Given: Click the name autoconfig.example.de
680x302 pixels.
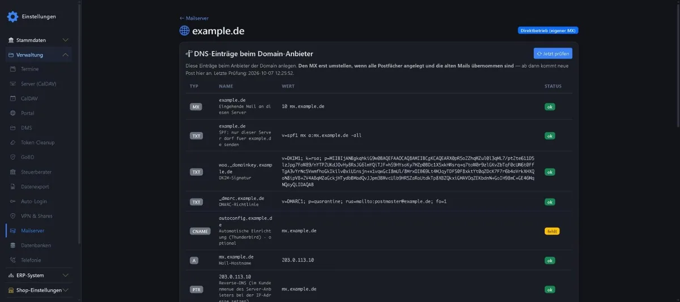Looking at the screenshot, I should [x=246, y=221].
